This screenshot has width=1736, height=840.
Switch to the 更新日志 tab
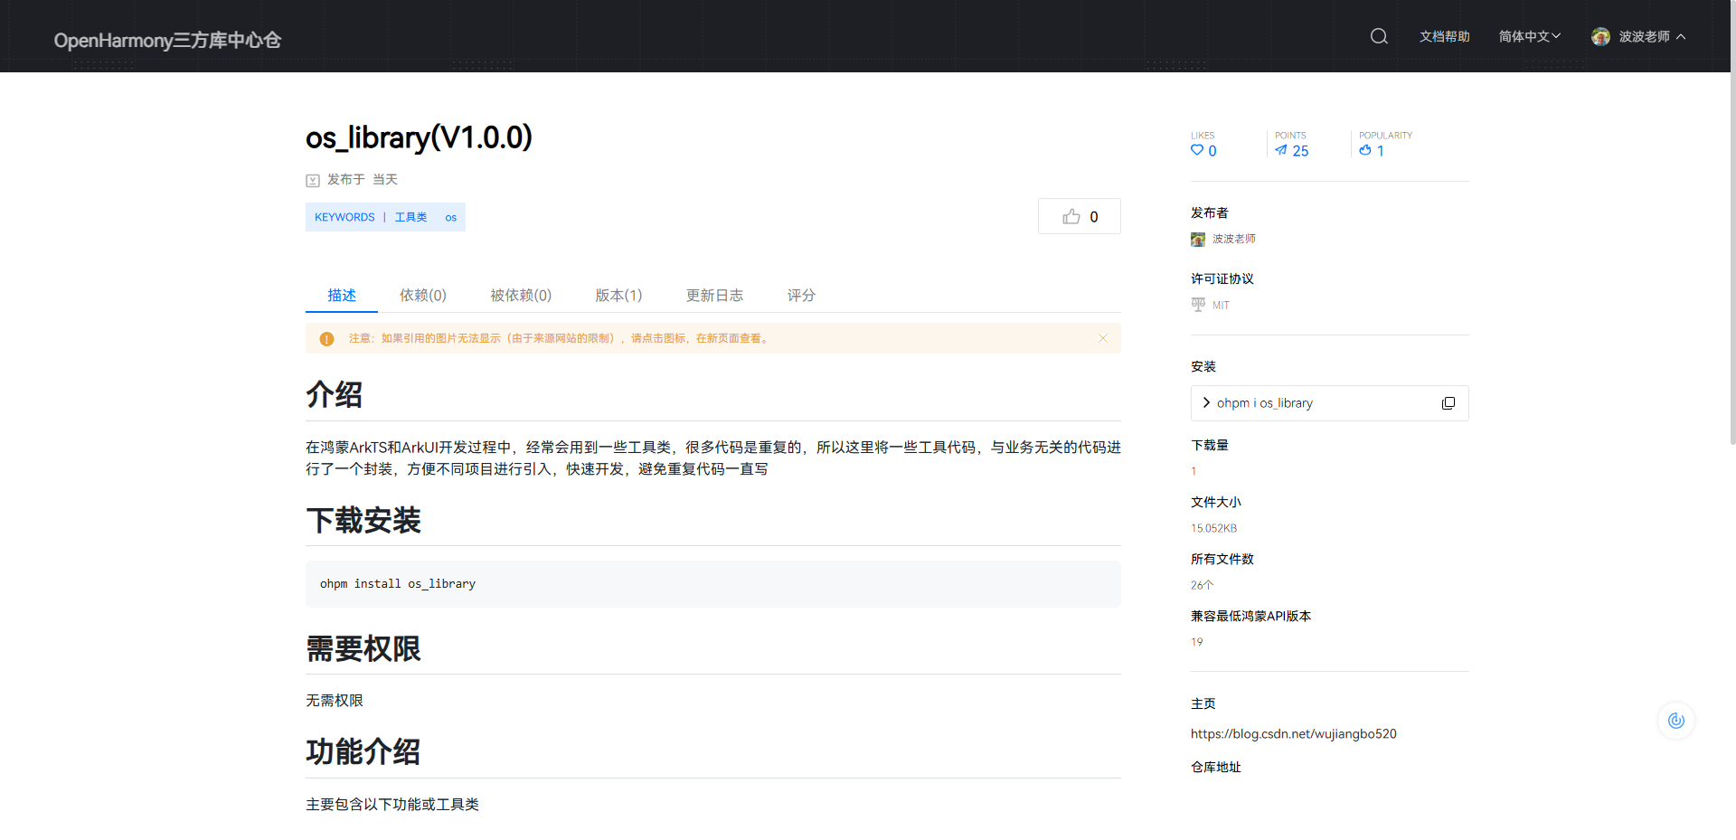coord(713,295)
